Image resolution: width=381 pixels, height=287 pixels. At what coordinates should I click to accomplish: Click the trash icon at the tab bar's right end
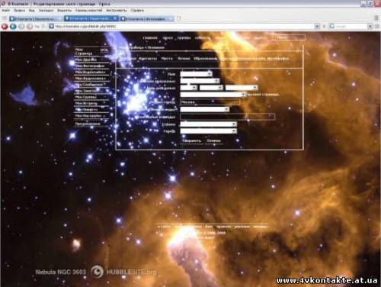coord(376,18)
